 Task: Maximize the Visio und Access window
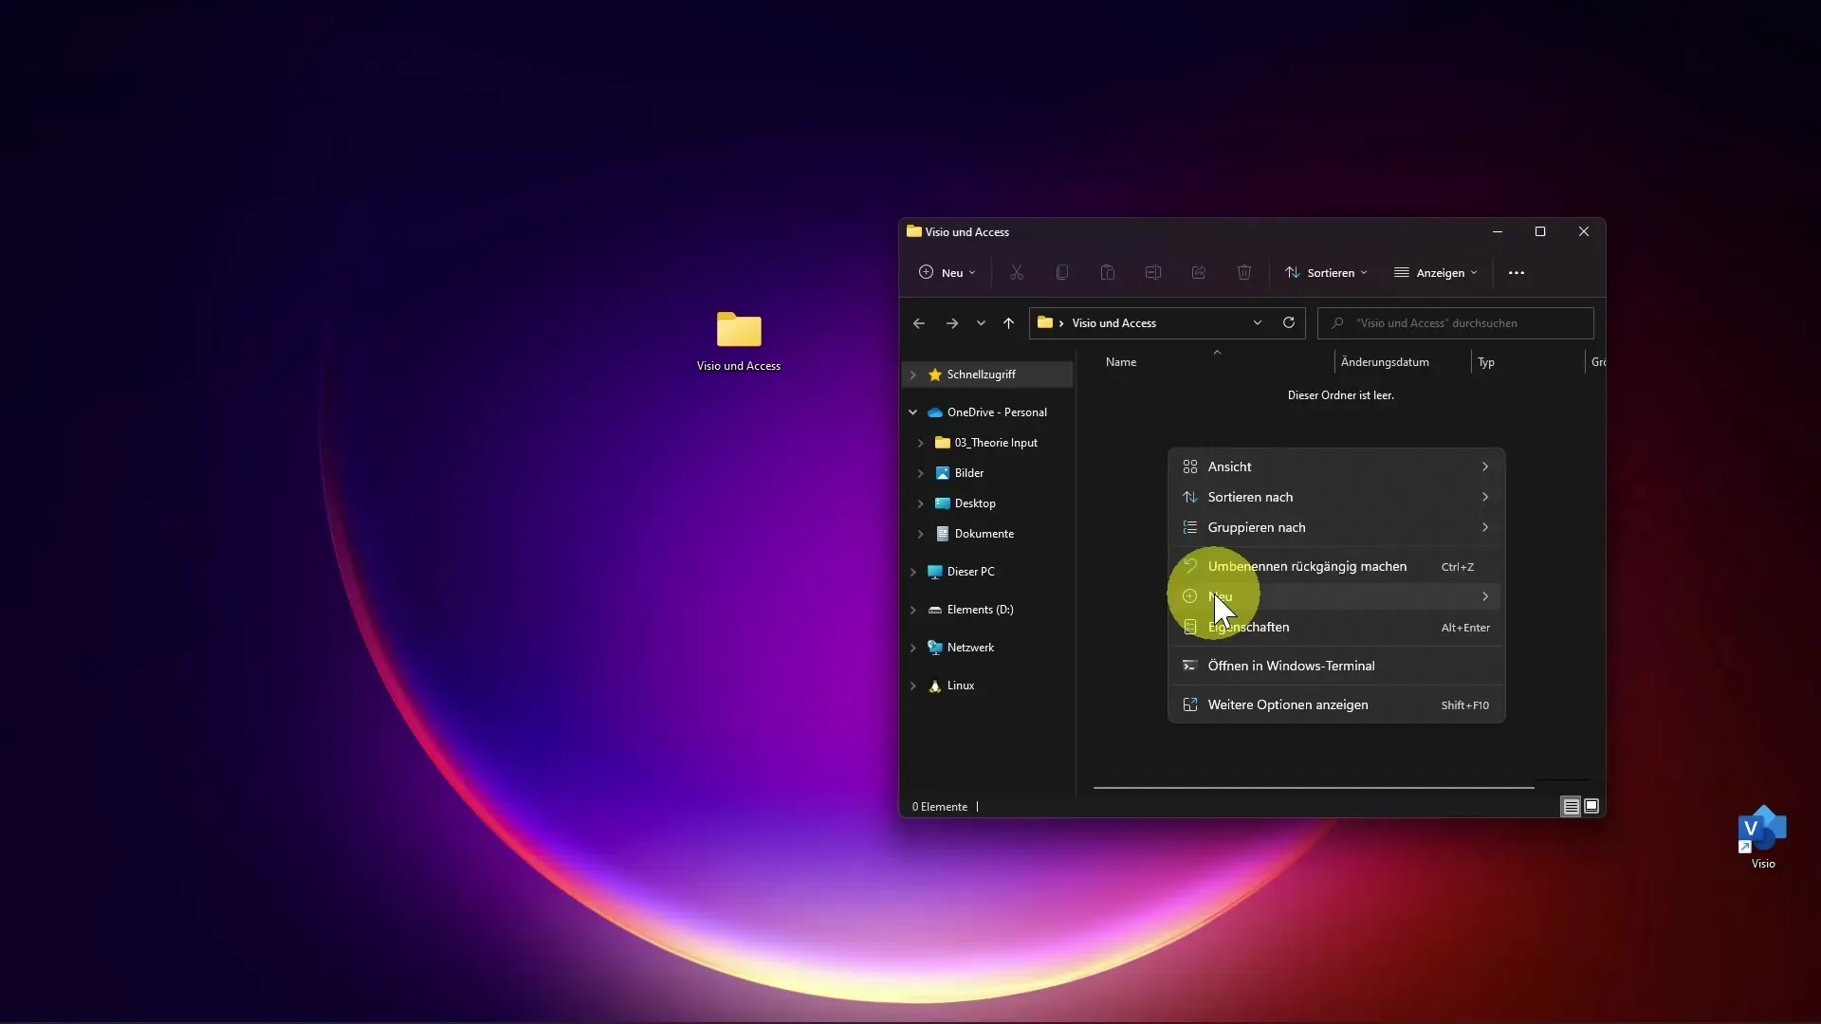coord(1539,231)
